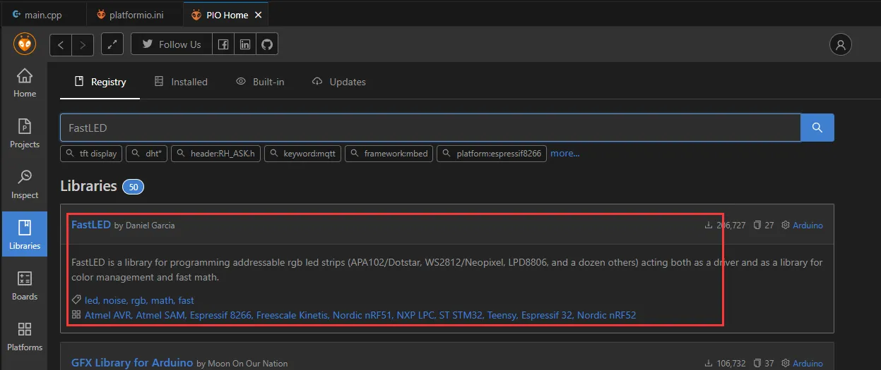Viewport: 881px width, 370px height.
Task: Click the FastLED download count 206,727
Action: (725, 226)
